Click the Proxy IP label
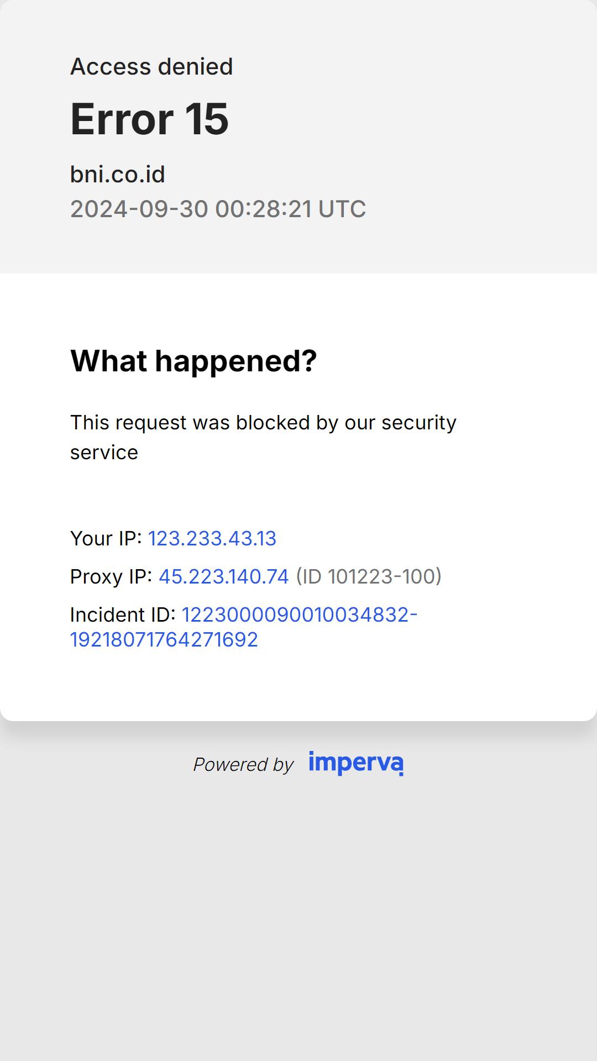597x1061 pixels. (x=111, y=576)
